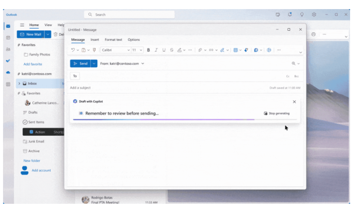The width and height of the screenshot is (354, 209).
Task: Toggle Underline text formatting
Action: 164,50
